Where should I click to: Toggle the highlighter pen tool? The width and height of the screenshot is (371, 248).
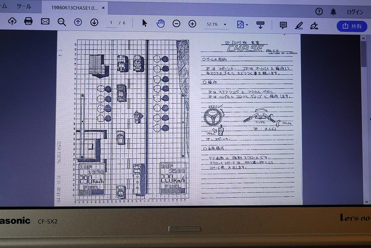(x=299, y=26)
